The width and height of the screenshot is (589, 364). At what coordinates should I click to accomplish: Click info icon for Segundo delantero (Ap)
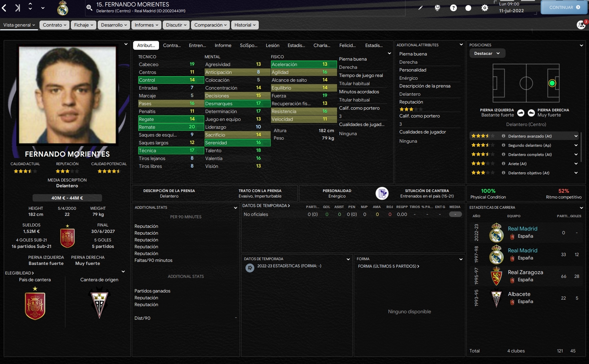503,145
